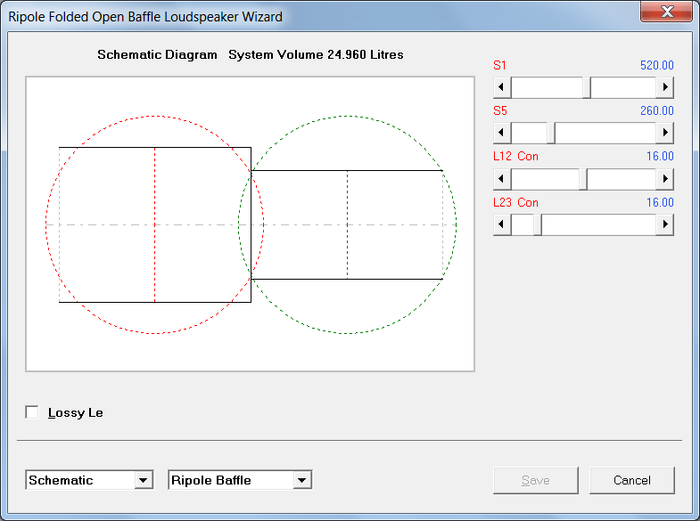Click the S5 slider left arrow

[x=502, y=133]
